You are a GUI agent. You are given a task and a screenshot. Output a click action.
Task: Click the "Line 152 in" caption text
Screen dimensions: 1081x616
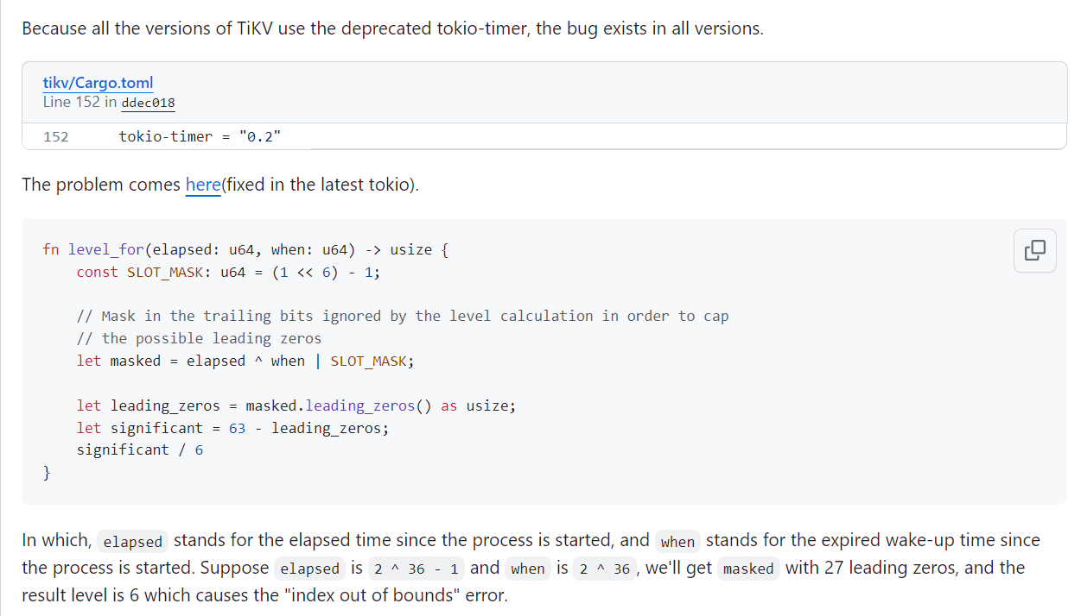pos(80,103)
